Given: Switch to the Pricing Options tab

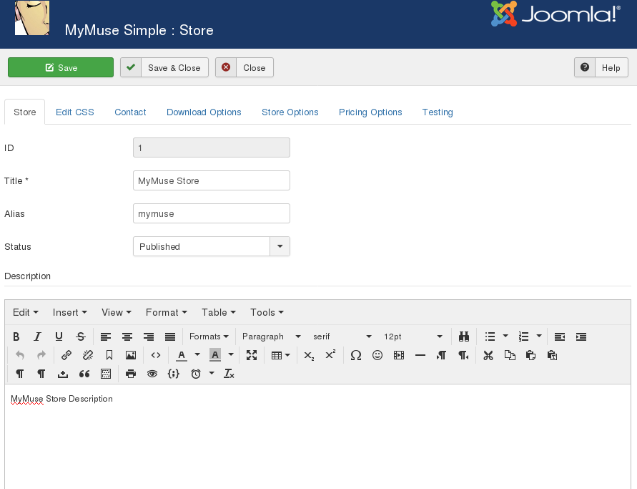Looking at the screenshot, I should (x=370, y=112).
